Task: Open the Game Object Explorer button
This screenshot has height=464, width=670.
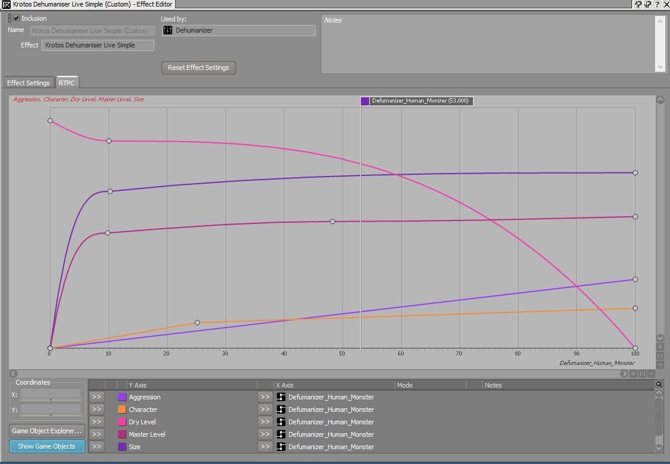Action: (46, 431)
